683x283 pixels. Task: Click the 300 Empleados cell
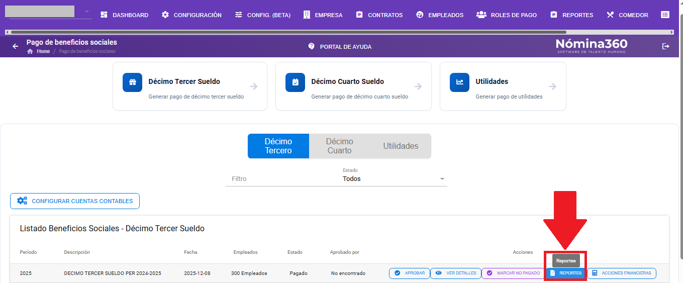click(x=250, y=273)
